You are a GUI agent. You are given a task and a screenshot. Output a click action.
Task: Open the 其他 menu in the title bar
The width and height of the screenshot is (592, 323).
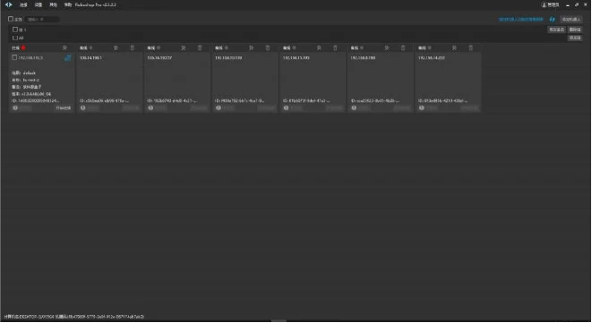click(x=53, y=4)
